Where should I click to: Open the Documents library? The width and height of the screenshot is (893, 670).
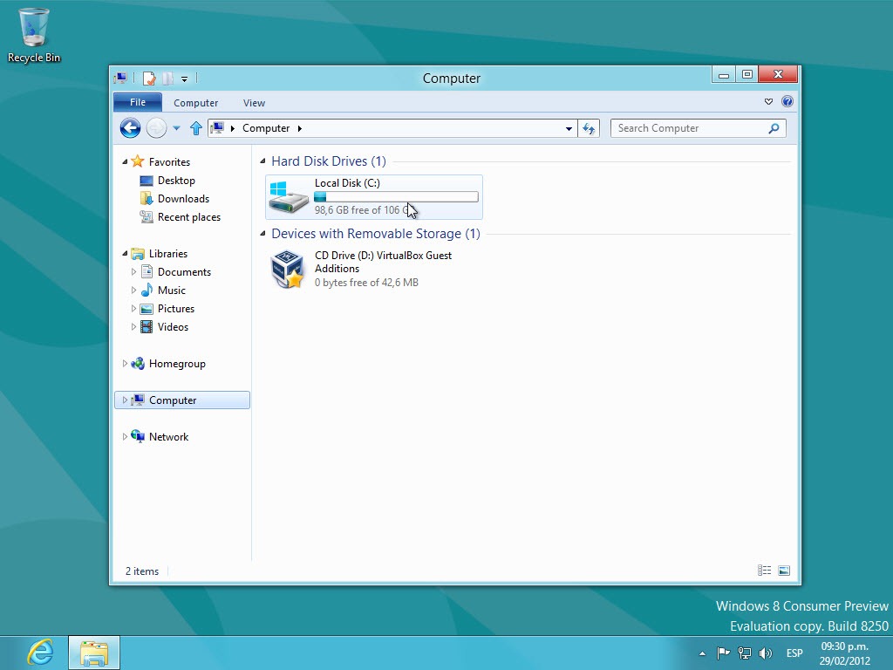tap(184, 272)
